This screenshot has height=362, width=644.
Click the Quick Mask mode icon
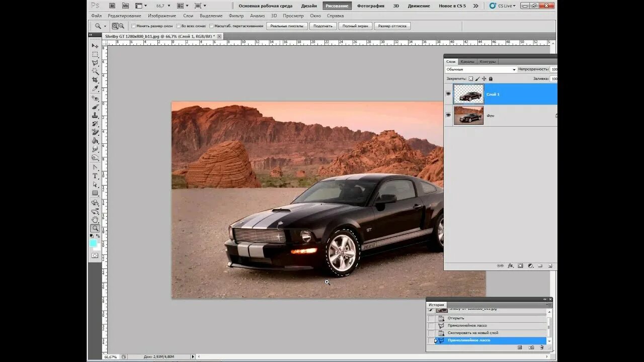95,255
